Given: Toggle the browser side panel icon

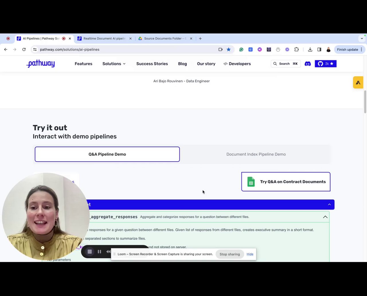Looking at the screenshot, I should coord(319,49).
